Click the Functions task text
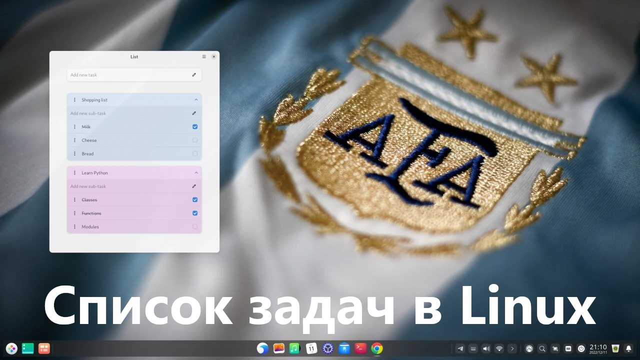 (91, 213)
